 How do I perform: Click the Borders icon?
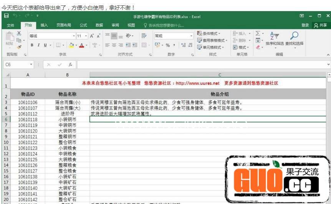(x=58, y=45)
